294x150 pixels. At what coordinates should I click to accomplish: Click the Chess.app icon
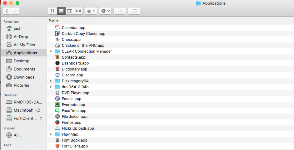pos(57,40)
